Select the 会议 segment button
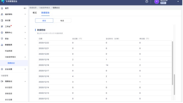The image size is (183, 103). [x=44, y=20]
